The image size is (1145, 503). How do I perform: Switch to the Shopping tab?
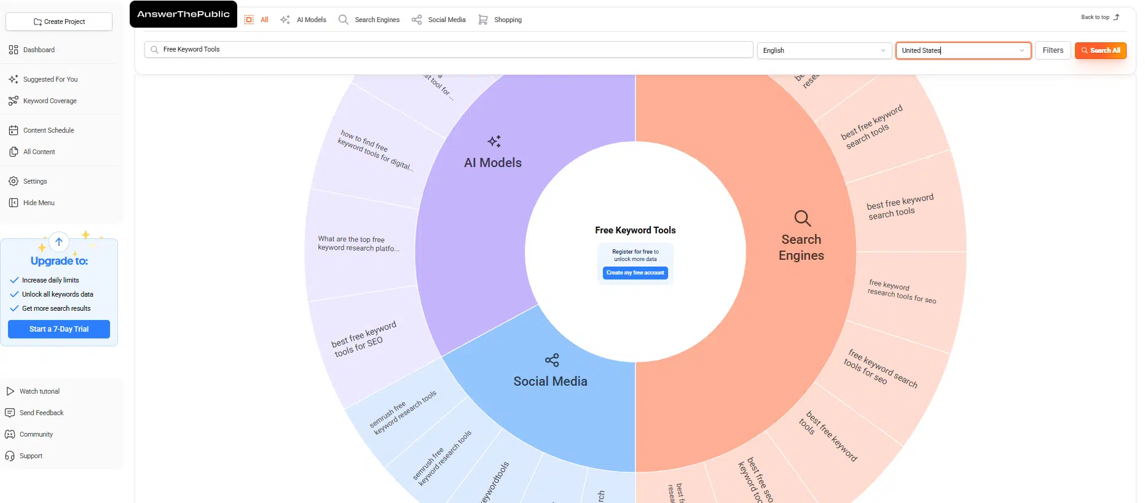pos(500,20)
